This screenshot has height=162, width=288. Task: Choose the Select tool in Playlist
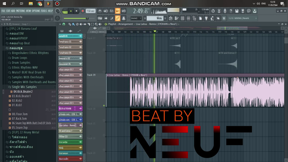[92, 24]
